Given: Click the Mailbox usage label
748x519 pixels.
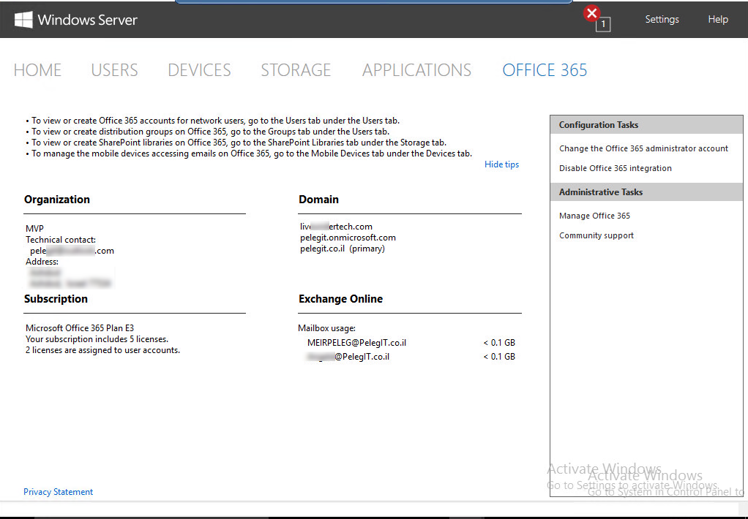Looking at the screenshot, I should tap(326, 328).
